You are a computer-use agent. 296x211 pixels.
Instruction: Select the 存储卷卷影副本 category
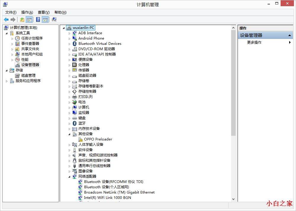[91, 86]
